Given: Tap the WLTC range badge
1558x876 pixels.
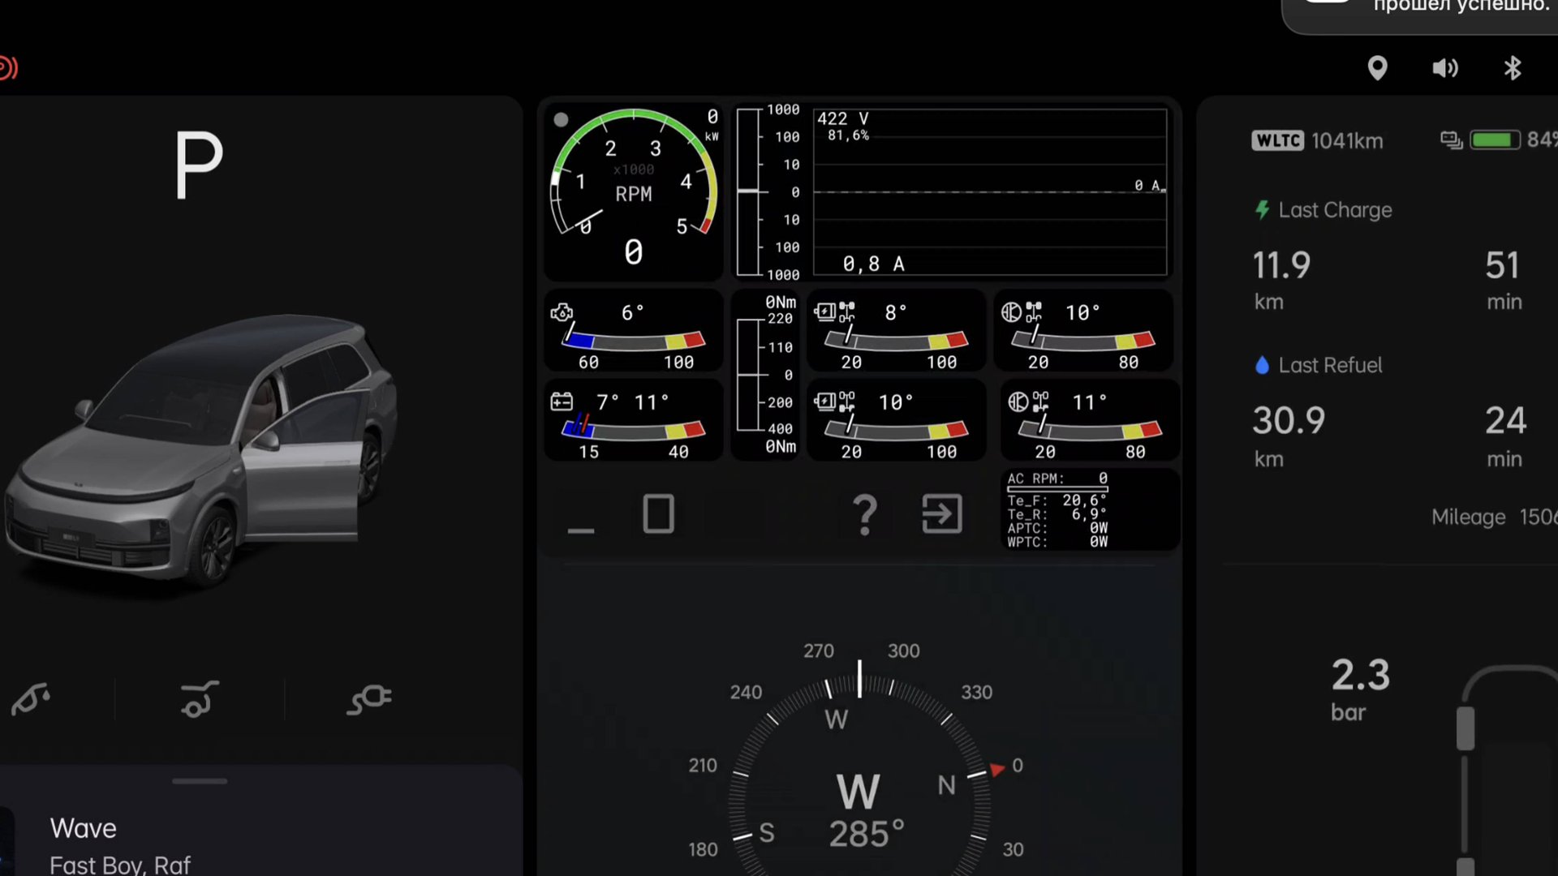Looking at the screenshot, I should [x=1279, y=140].
